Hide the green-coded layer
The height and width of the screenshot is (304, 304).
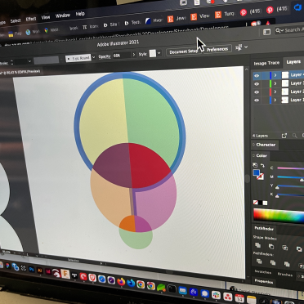tap(257, 84)
